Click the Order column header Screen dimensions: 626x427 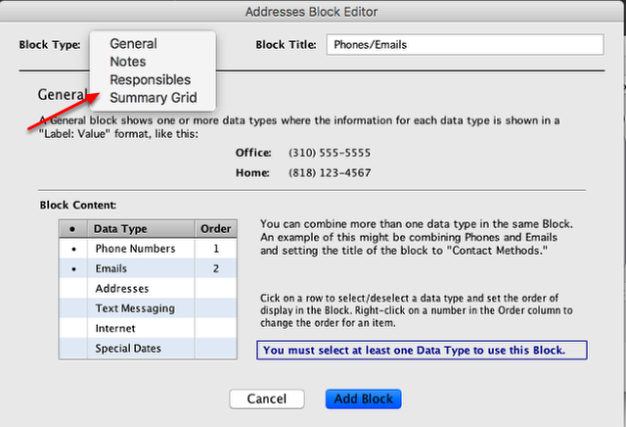tap(216, 229)
